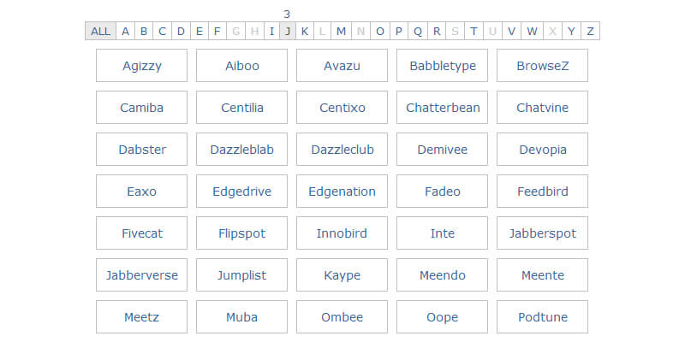Click the Babbletype button

click(x=442, y=66)
